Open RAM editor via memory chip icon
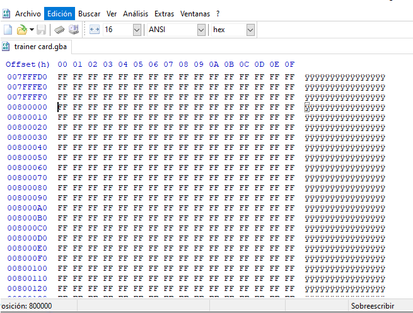Image resolution: width=413 pixels, height=313 pixels. pyautogui.click(x=59, y=30)
